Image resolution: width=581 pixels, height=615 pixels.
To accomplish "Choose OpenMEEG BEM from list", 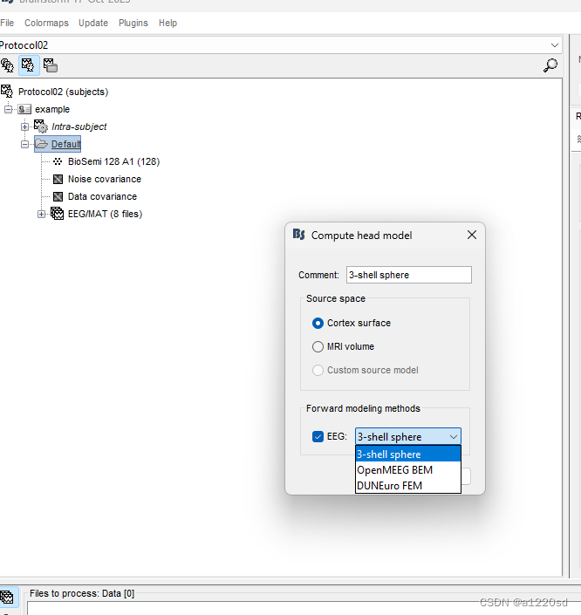I will [408, 470].
